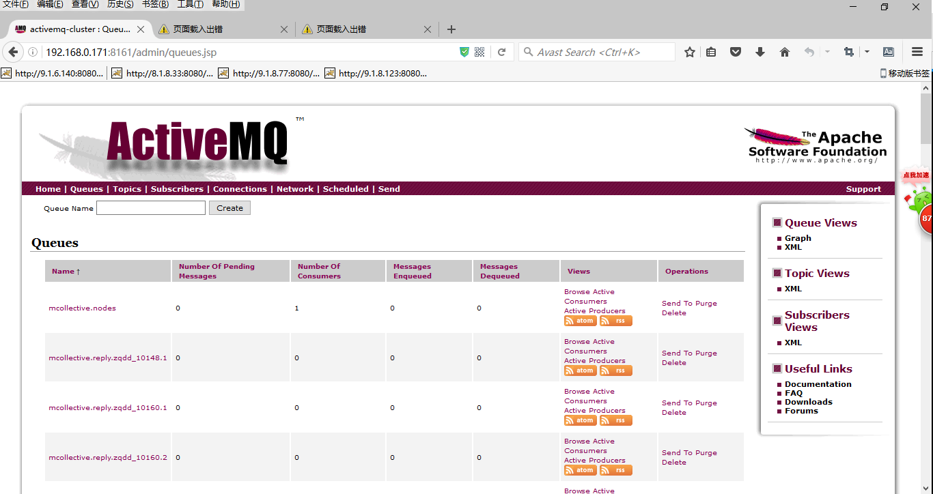This screenshot has width=933, height=494.
Task: Open Graph under Queue Views
Action: click(798, 238)
